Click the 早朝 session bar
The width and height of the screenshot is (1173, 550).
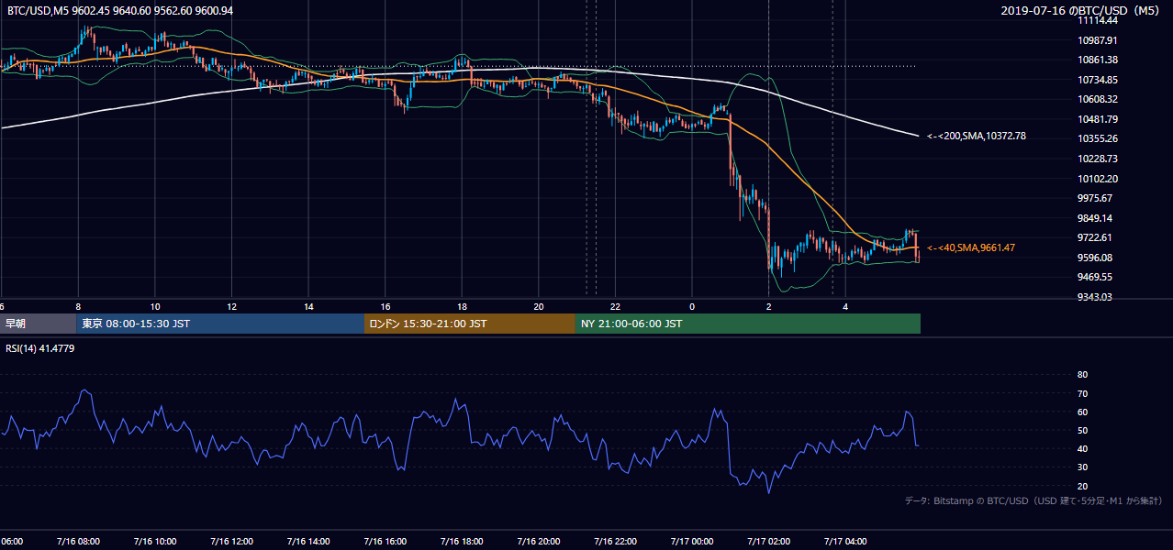tap(39, 324)
